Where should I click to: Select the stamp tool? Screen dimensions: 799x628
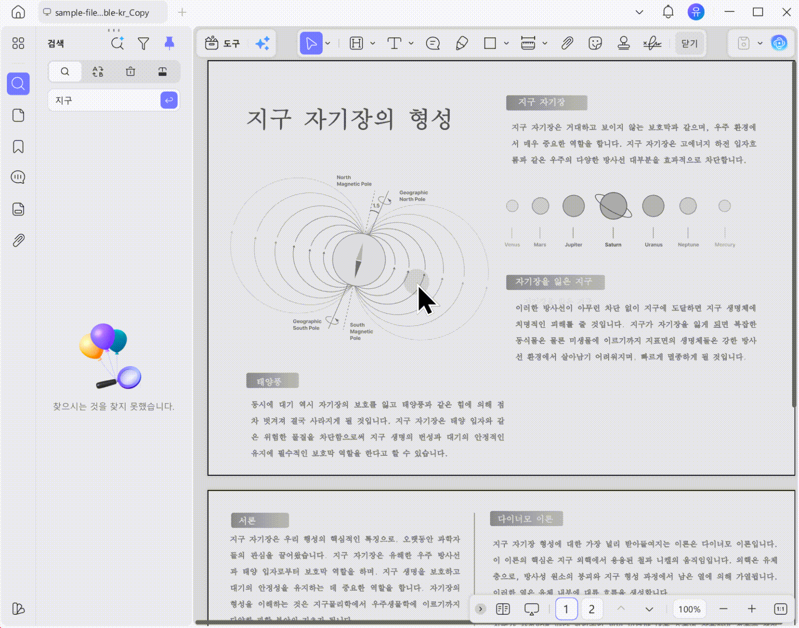pyautogui.click(x=624, y=43)
